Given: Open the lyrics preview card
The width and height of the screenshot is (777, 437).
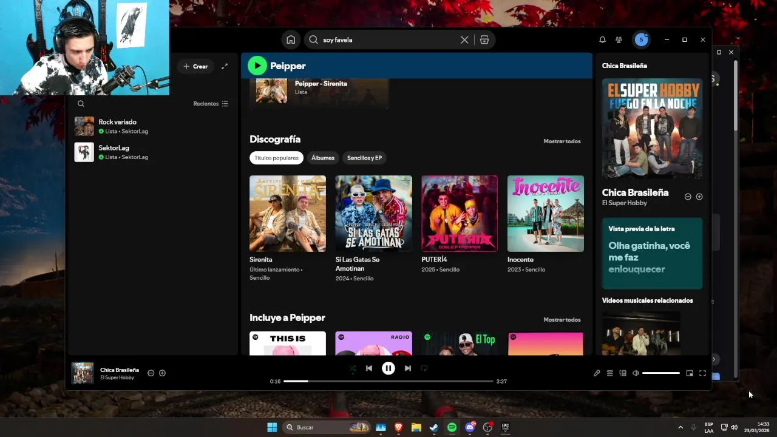Looking at the screenshot, I should tap(653, 253).
